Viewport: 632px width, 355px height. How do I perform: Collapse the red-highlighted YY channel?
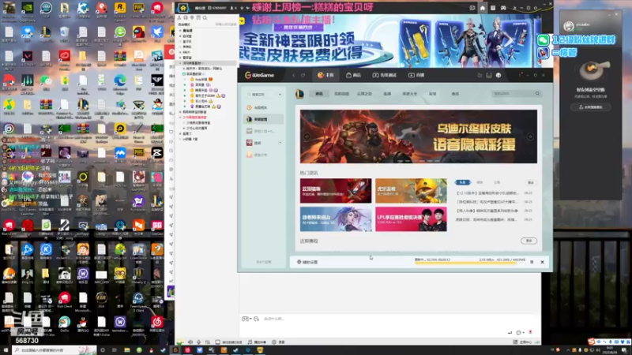[x=180, y=117]
